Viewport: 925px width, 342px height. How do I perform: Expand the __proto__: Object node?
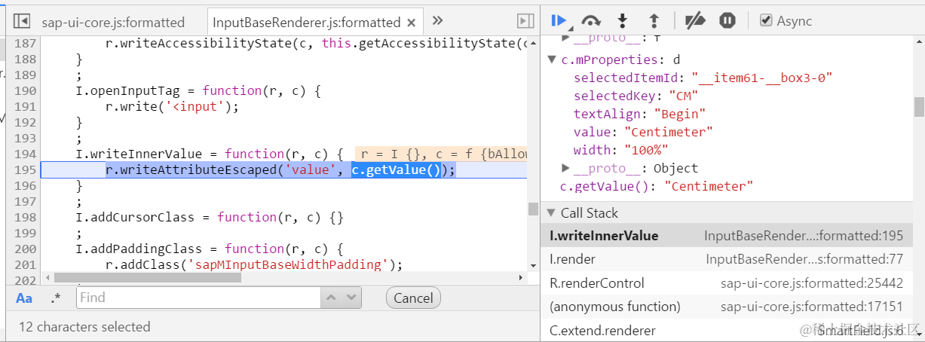[566, 168]
